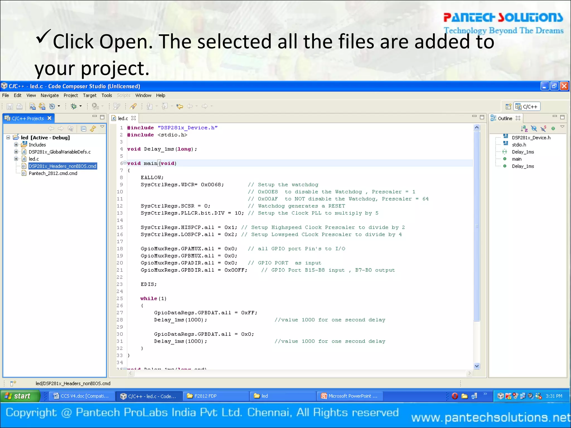Select Pantech_2812.cmd.cmd in project tree
Screen dimensions: 571x428
click(x=53, y=173)
